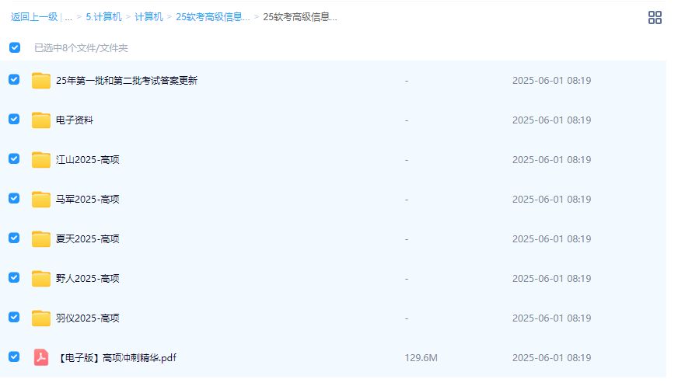Switch to grid view icon
678x386 pixels.
point(655,18)
